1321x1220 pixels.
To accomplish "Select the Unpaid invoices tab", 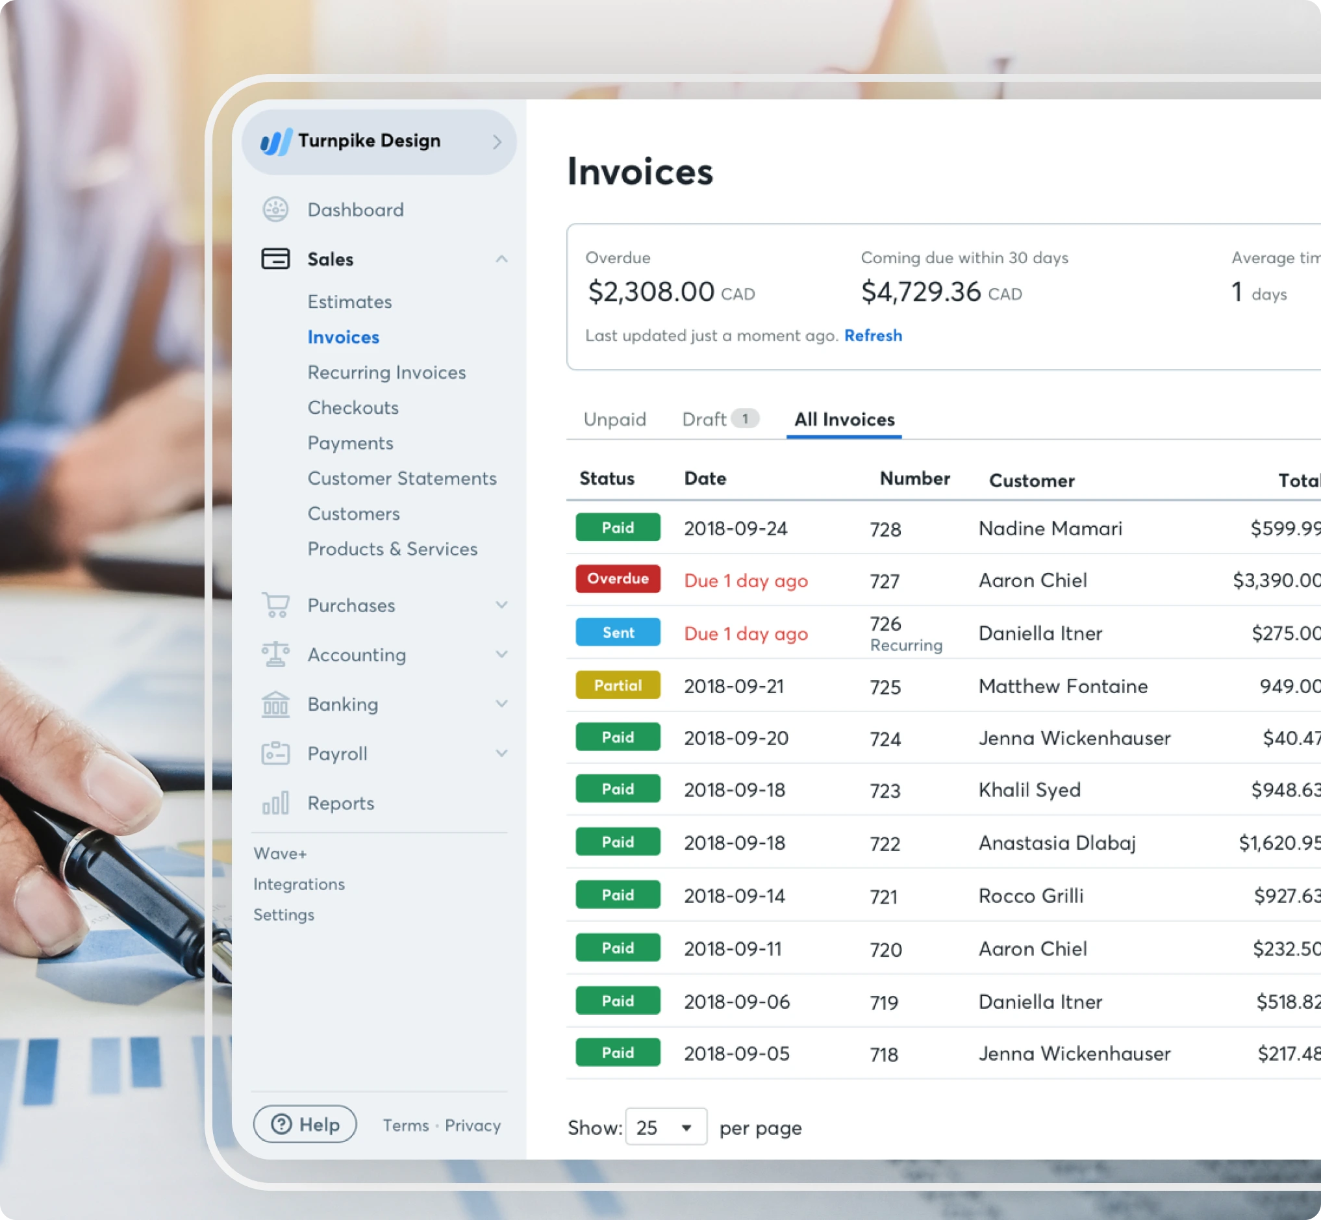I will coord(614,419).
